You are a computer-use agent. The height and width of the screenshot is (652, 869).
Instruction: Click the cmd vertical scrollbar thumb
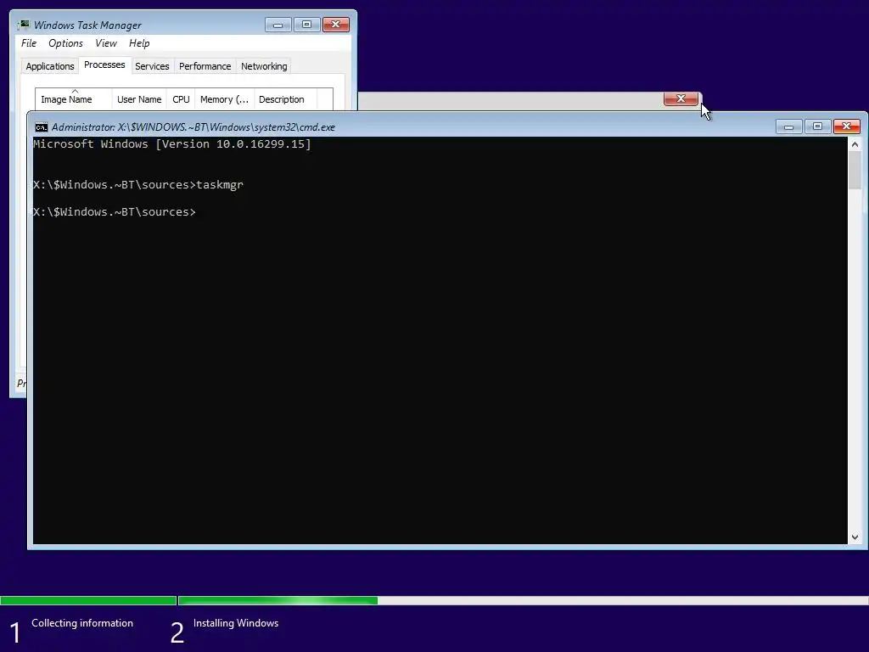tap(855, 170)
